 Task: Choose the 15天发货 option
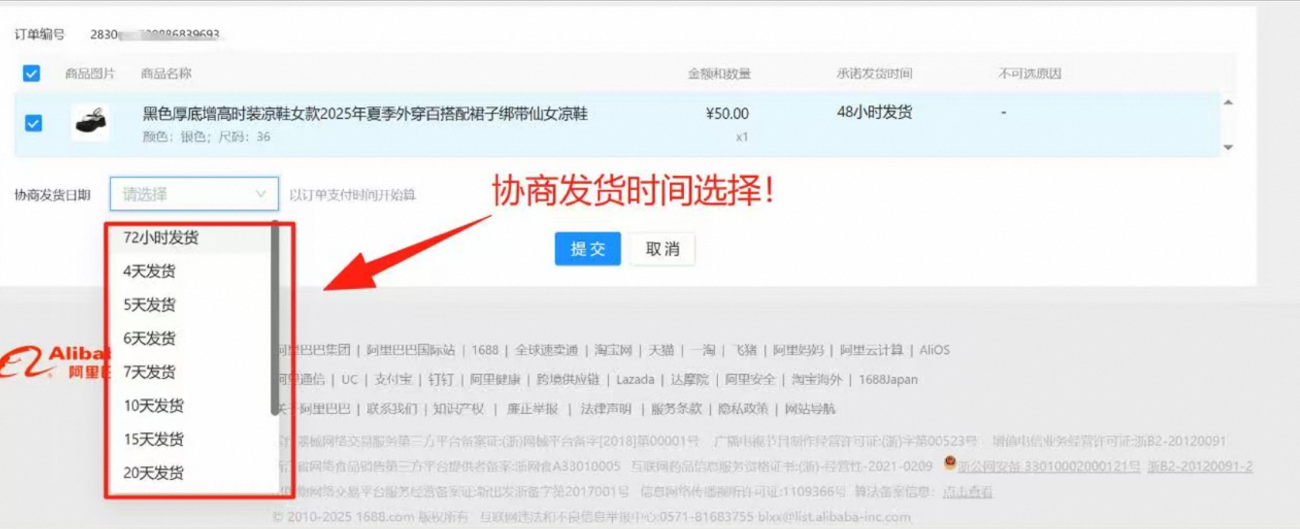(153, 440)
